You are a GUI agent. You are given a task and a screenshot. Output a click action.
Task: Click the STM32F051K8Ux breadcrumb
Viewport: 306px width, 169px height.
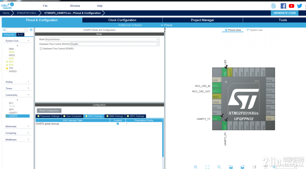coord(27,13)
